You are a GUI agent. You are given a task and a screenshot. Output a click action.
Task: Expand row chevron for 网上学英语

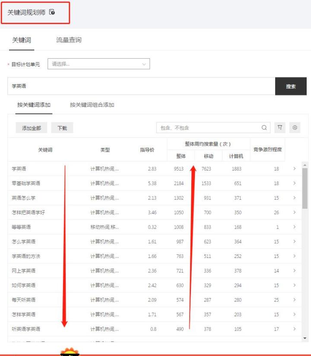pyautogui.click(x=295, y=270)
